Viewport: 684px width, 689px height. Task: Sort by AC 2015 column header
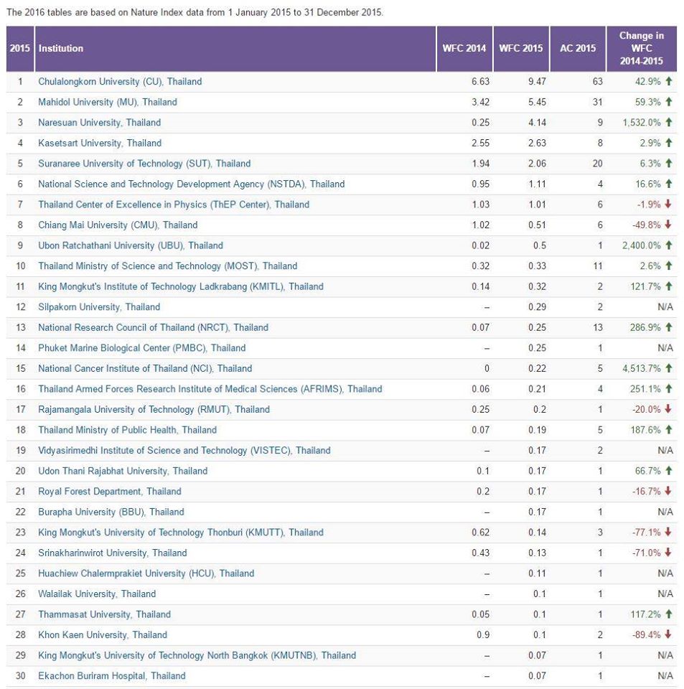tap(578, 49)
